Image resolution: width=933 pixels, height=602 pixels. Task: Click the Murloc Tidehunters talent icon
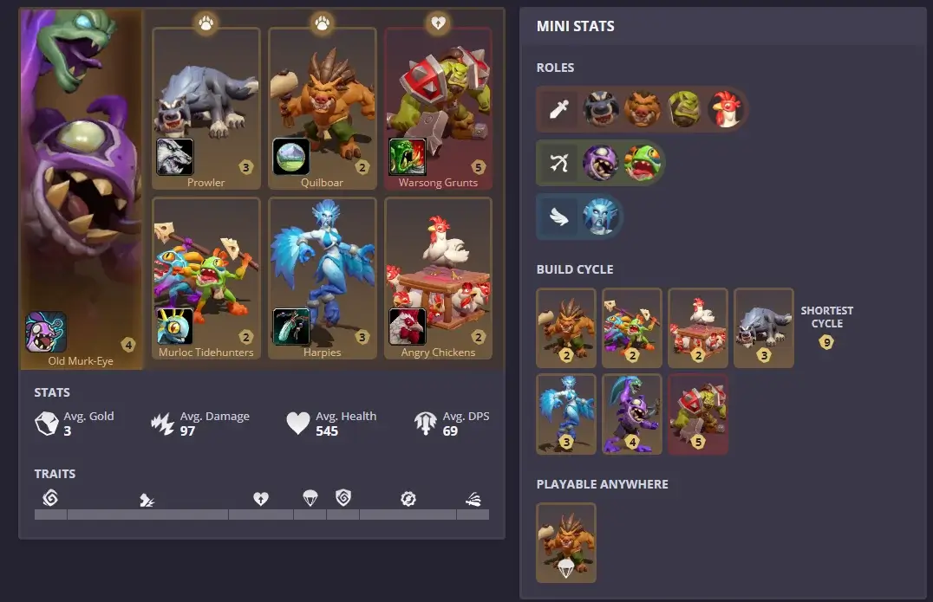click(x=175, y=327)
